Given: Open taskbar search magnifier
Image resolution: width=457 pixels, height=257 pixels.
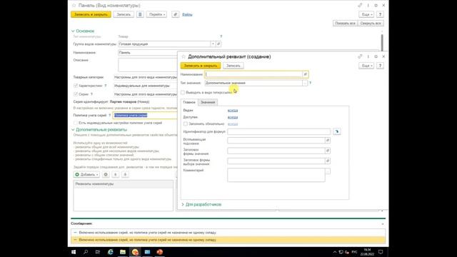Looking at the screenshot, I should tap(86, 252).
